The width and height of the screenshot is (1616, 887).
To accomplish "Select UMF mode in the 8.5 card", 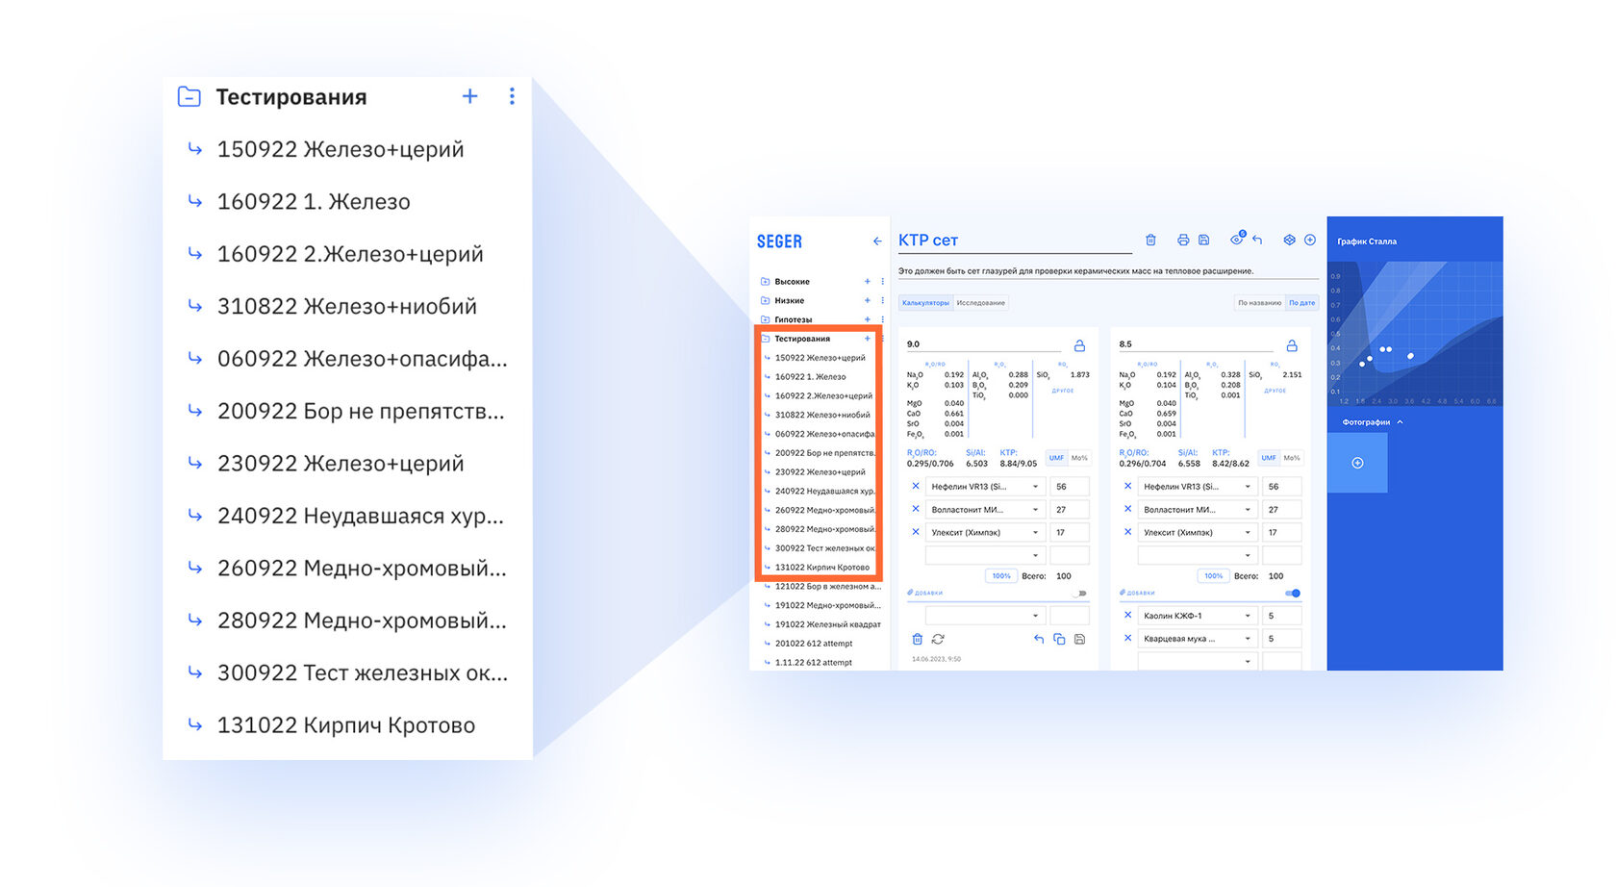I will 1269,458.
